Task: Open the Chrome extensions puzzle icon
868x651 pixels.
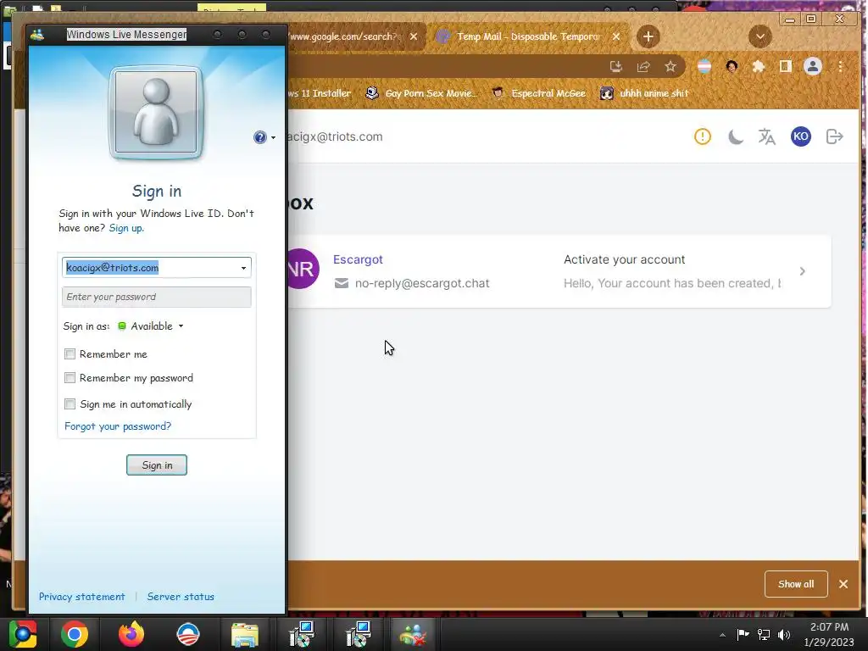Action: (x=759, y=67)
